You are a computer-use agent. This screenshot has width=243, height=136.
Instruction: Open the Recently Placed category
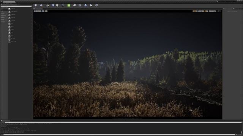tap(4, 8)
